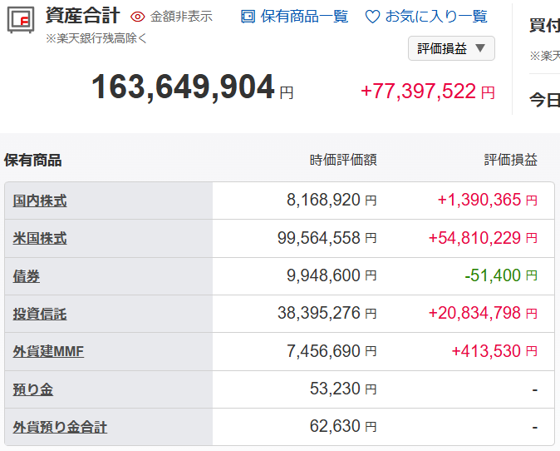560x451 pixels.
Task: Select the 債券 row link
Action: [27, 276]
